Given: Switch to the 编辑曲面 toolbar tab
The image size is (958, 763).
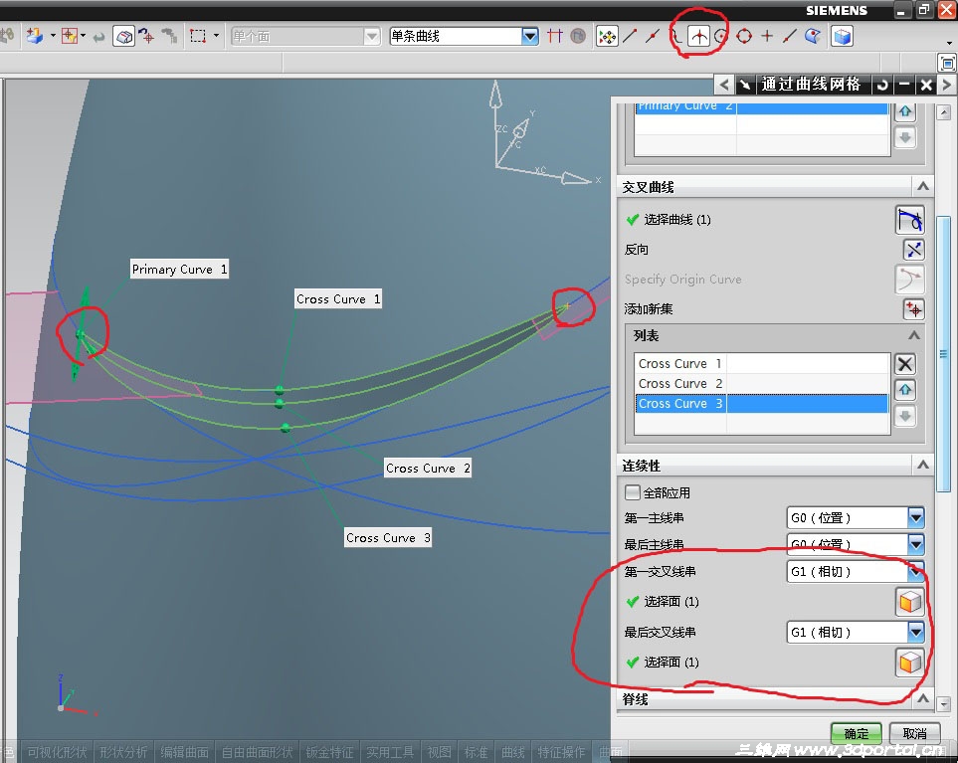Looking at the screenshot, I should [x=184, y=752].
